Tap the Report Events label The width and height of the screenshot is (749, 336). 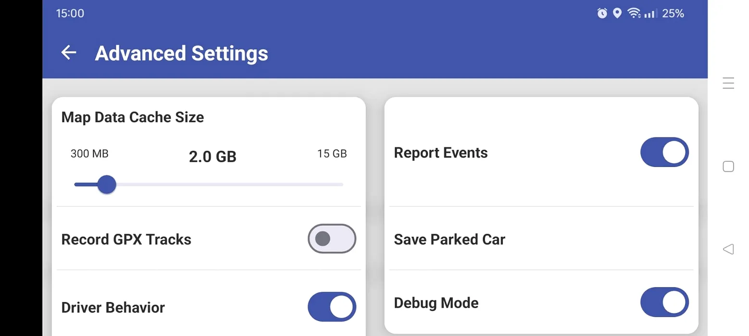tap(441, 153)
